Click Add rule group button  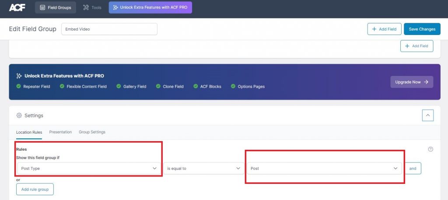pos(35,189)
